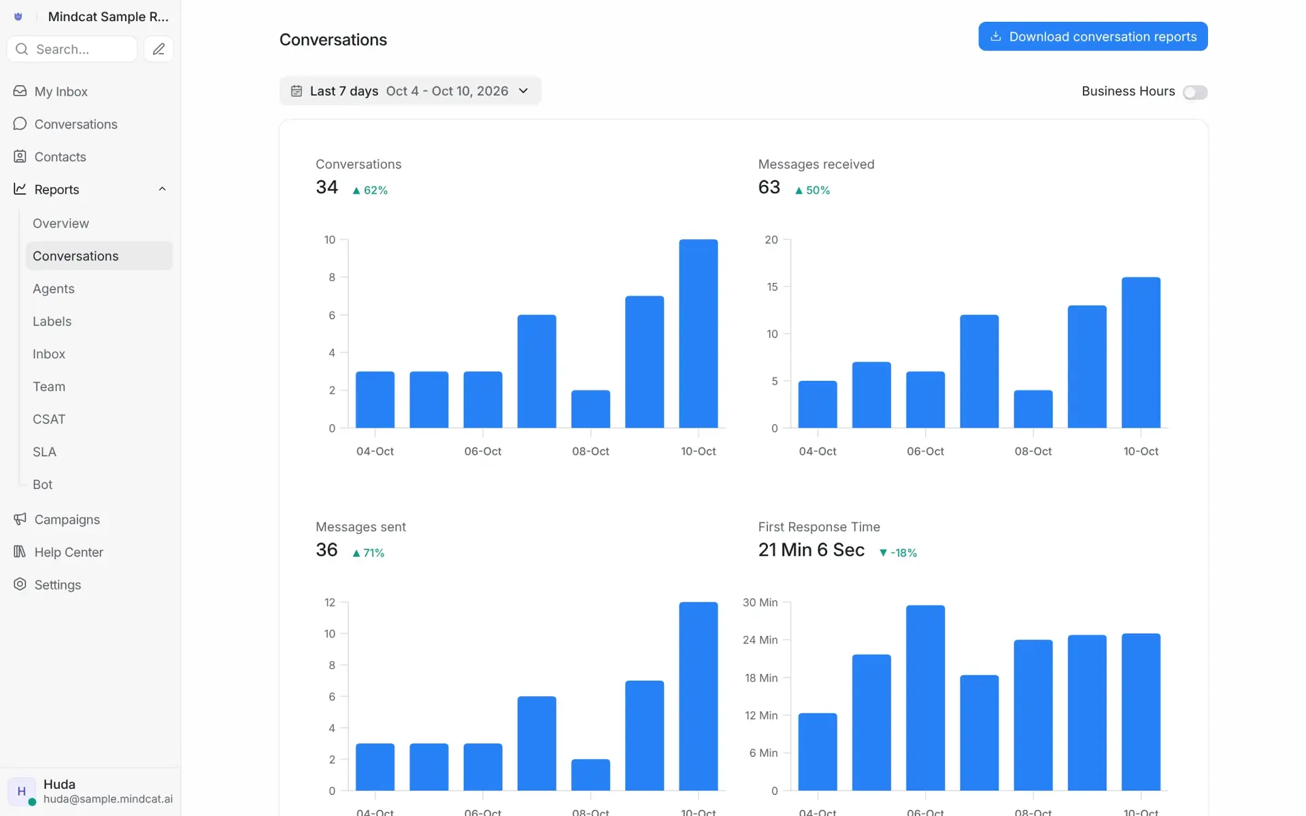Open Campaigns megaphone item

[67, 520]
